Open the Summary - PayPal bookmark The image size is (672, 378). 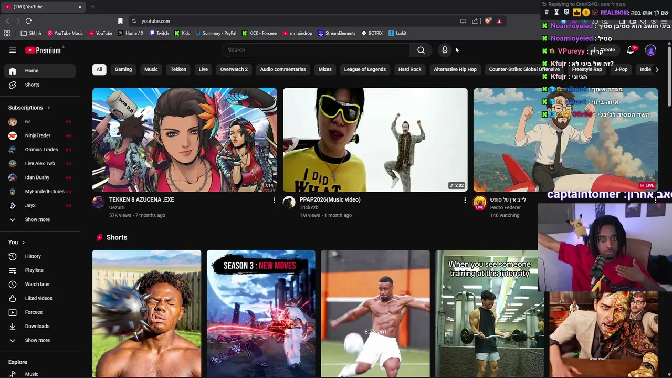click(216, 33)
